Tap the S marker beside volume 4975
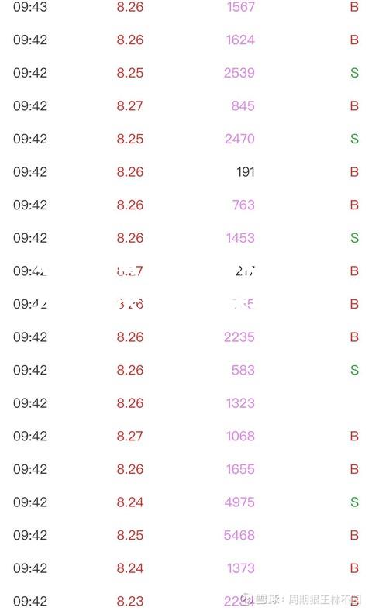This screenshot has height=611, width=372. [354, 502]
